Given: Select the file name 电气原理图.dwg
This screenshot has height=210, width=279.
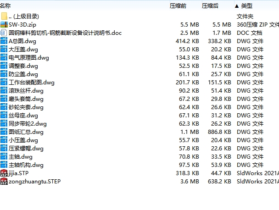Looking at the screenshot, I should (x=29, y=58).
